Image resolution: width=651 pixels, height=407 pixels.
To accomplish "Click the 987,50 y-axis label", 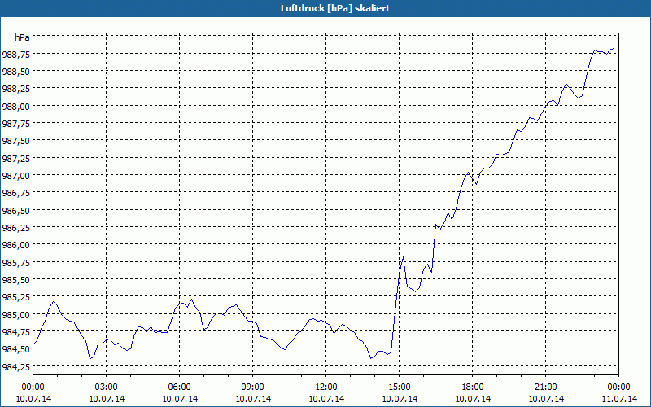I will coord(16,141).
